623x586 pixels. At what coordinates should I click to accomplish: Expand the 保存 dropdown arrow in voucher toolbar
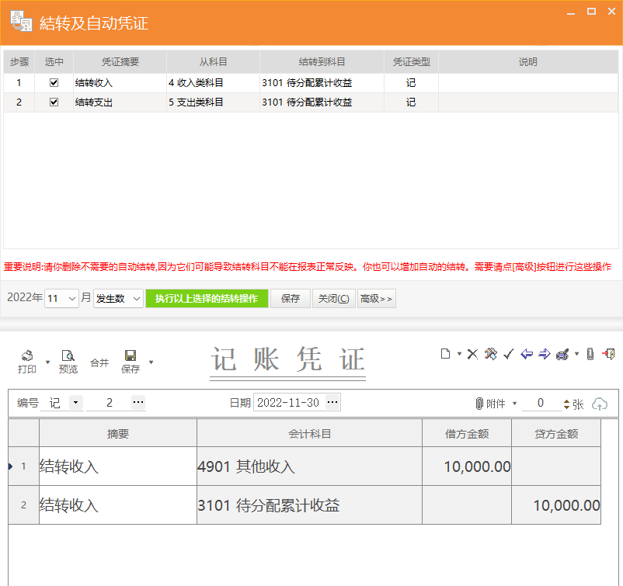151,362
